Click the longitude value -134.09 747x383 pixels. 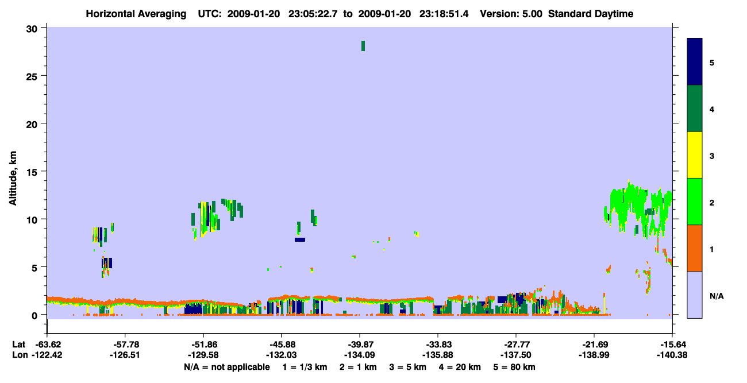(x=359, y=355)
